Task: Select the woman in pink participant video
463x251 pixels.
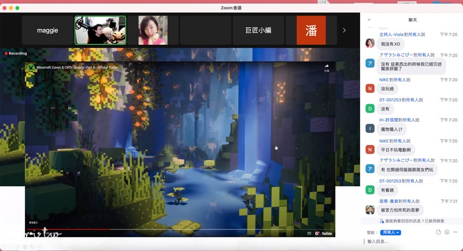Action: point(153,30)
